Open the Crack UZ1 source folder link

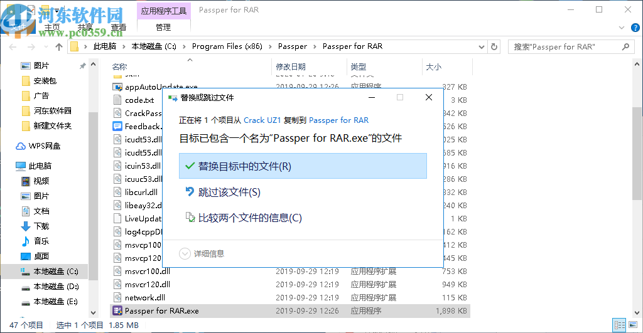point(262,120)
